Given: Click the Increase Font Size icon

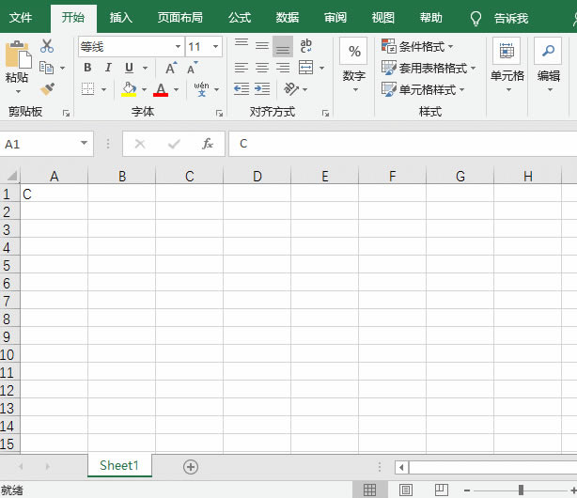Looking at the screenshot, I should click(x=170, y=68).
